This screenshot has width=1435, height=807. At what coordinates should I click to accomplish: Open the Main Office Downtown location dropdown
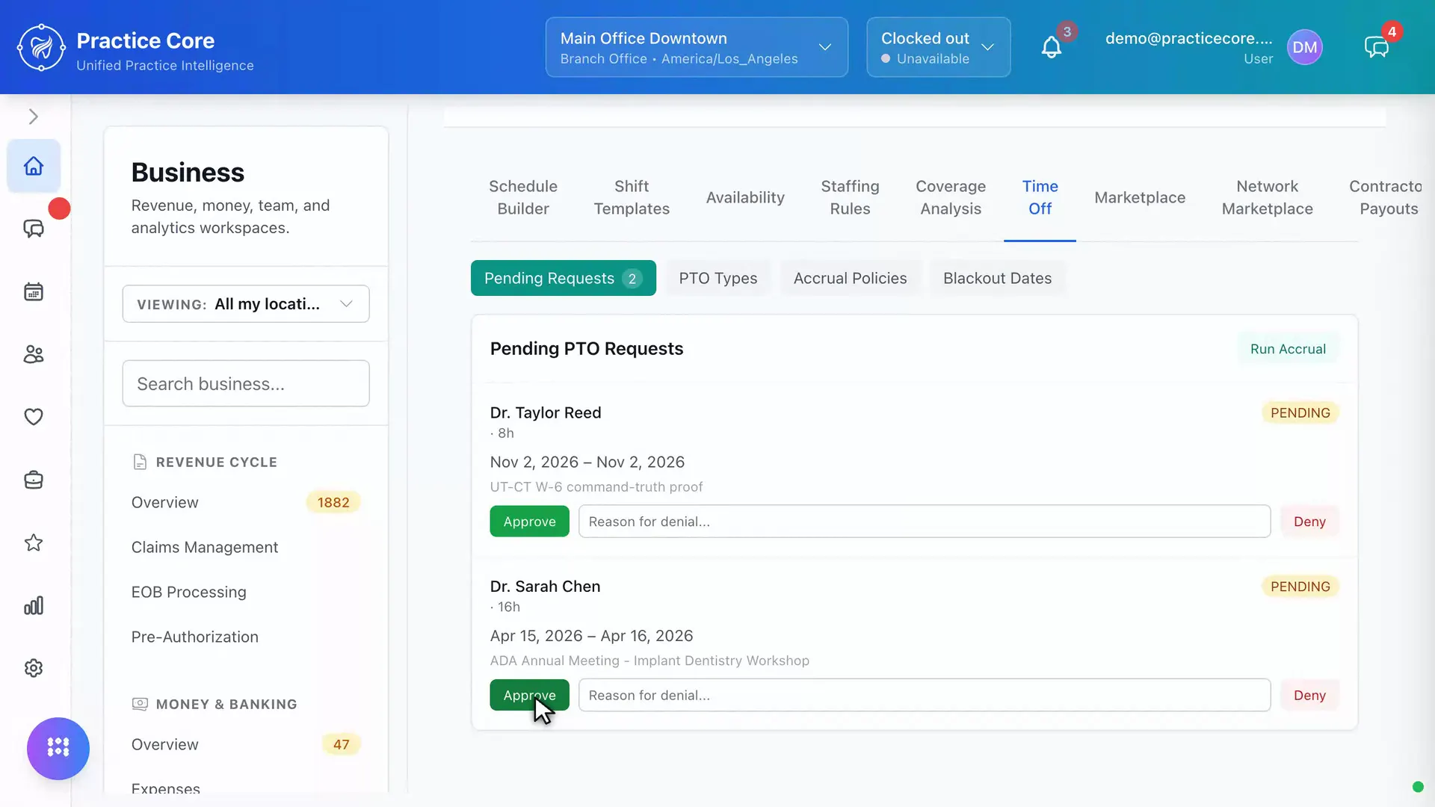[697, 47]
